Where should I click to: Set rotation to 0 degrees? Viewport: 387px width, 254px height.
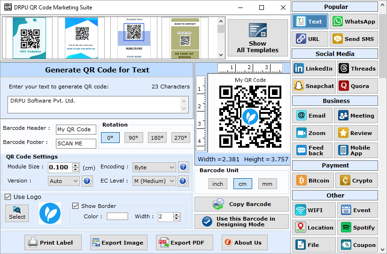point(110,138)
